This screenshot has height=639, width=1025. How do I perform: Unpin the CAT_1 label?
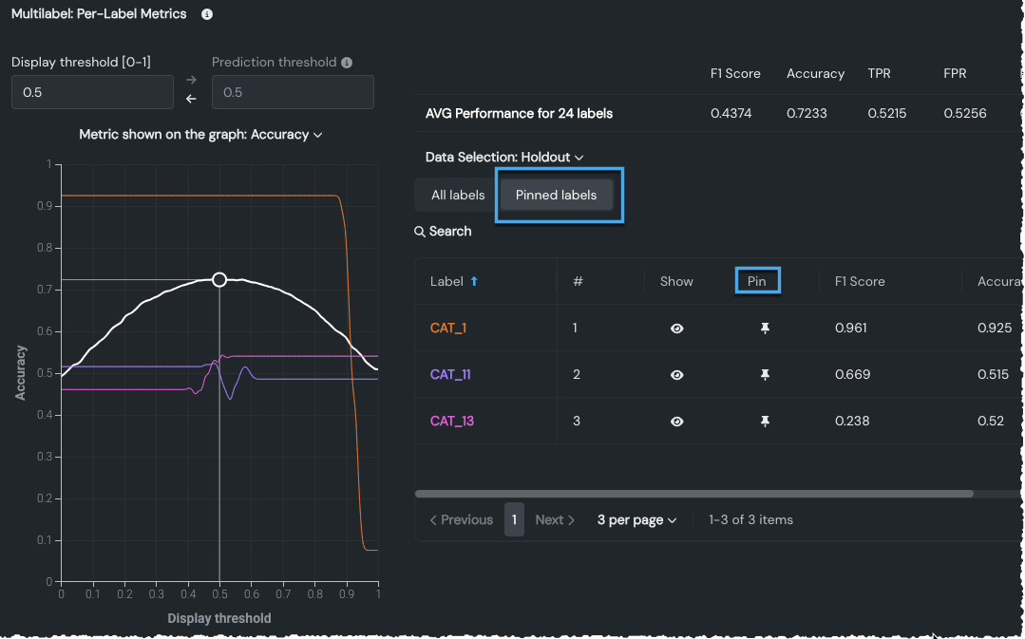764,329
